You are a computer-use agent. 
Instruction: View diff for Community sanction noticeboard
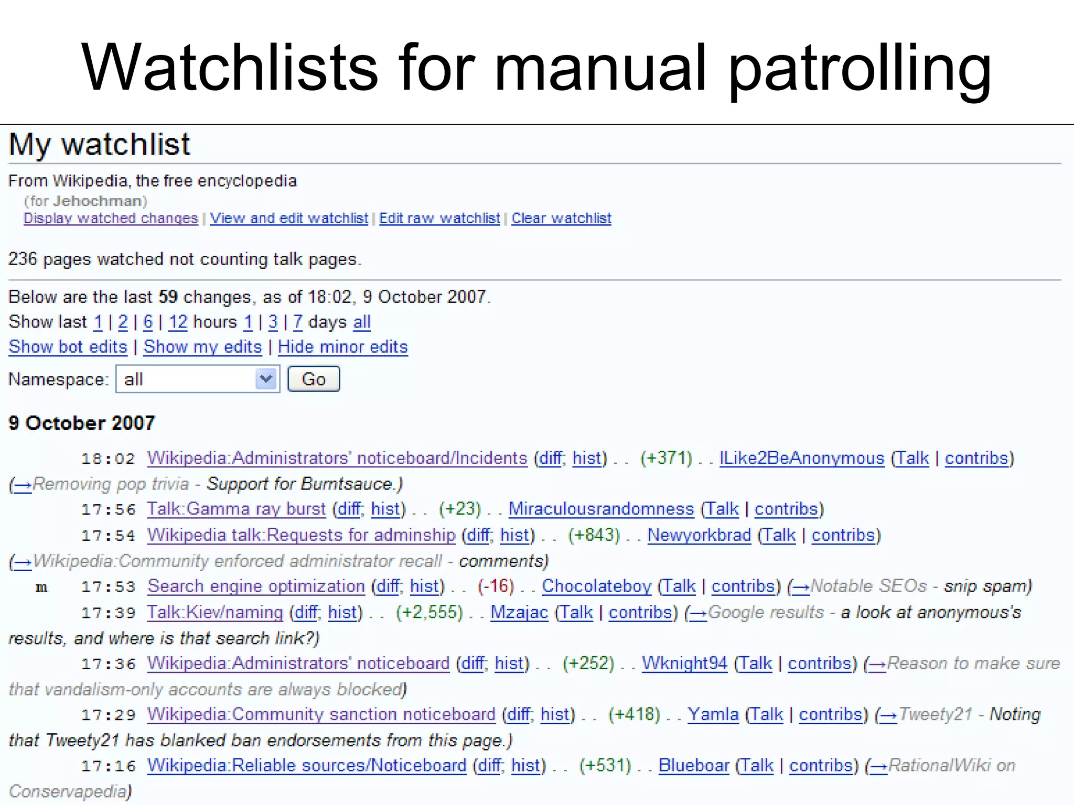[519, 714]
